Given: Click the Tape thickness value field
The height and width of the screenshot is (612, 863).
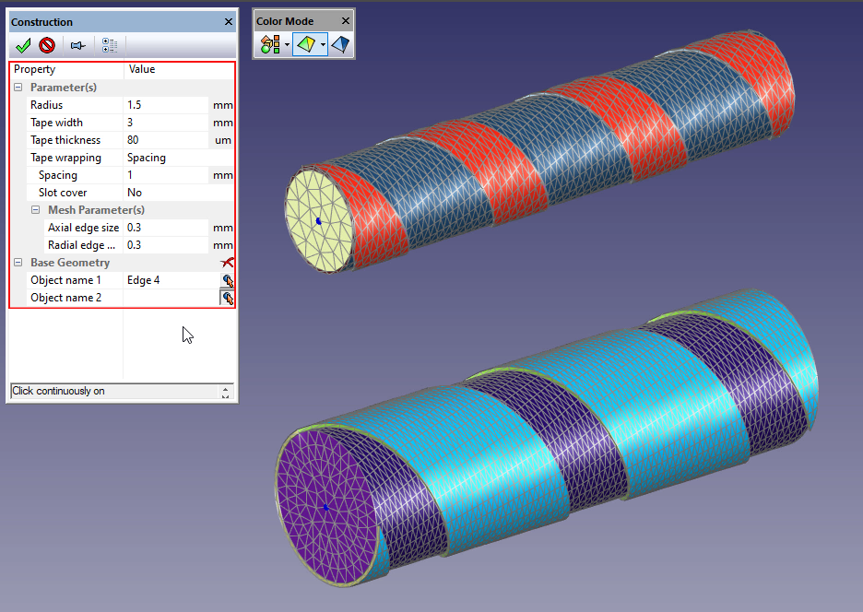Looking at the screenshot, I should [166, 140].
